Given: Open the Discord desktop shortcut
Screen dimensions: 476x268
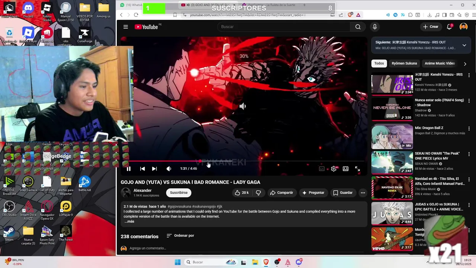Looking at the screenshot, I should (28, 10).
